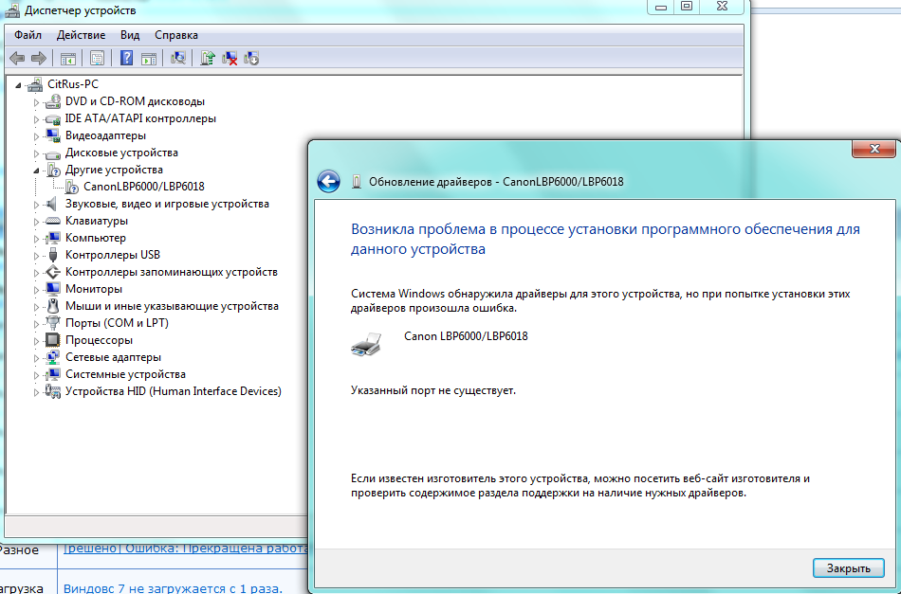Open the Вид menu
Screen dimensions: 901x594
pyautogui.click(x=130, y=35)
